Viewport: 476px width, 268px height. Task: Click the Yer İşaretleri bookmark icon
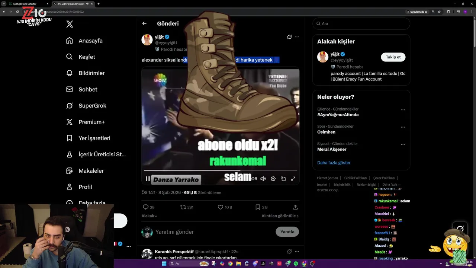(70, 138)
